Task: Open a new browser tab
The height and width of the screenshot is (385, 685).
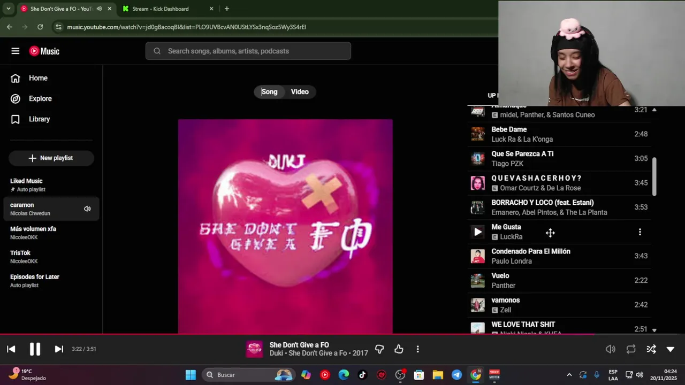Action: [x=227, y=9]
